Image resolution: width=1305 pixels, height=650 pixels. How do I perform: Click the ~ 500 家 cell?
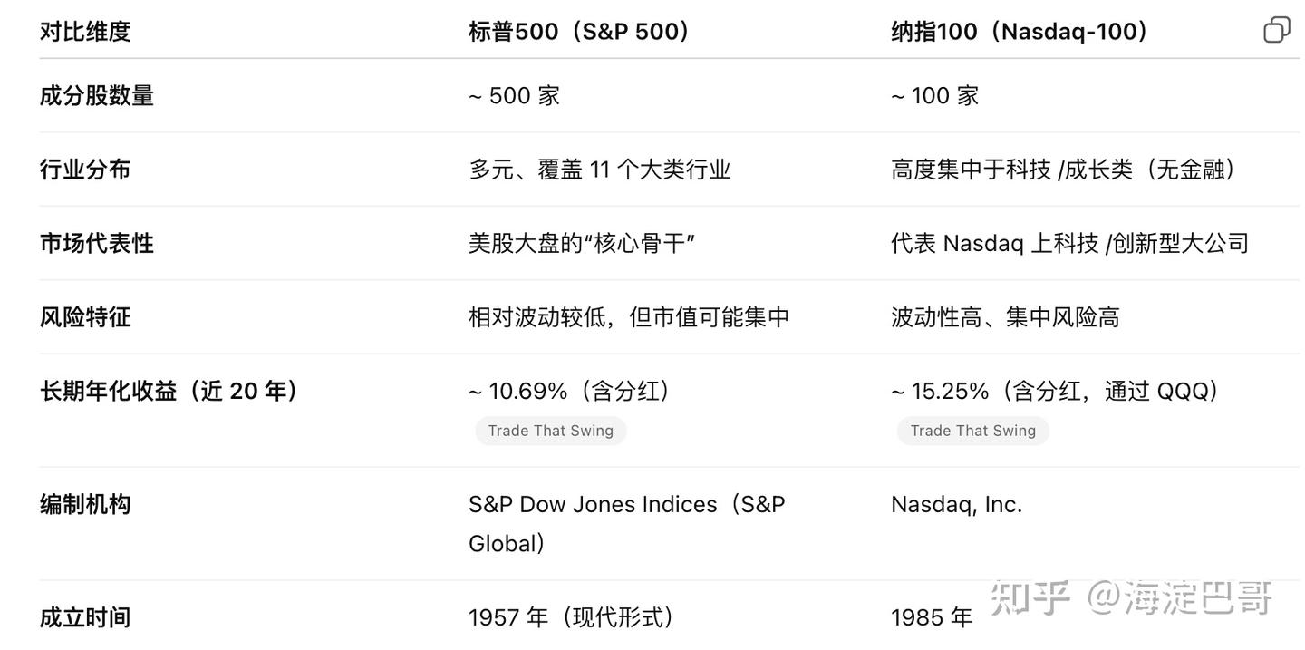514,96
